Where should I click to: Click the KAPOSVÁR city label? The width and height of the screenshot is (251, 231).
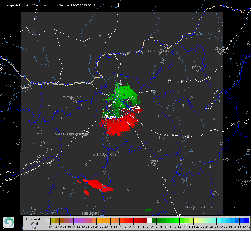31,211
